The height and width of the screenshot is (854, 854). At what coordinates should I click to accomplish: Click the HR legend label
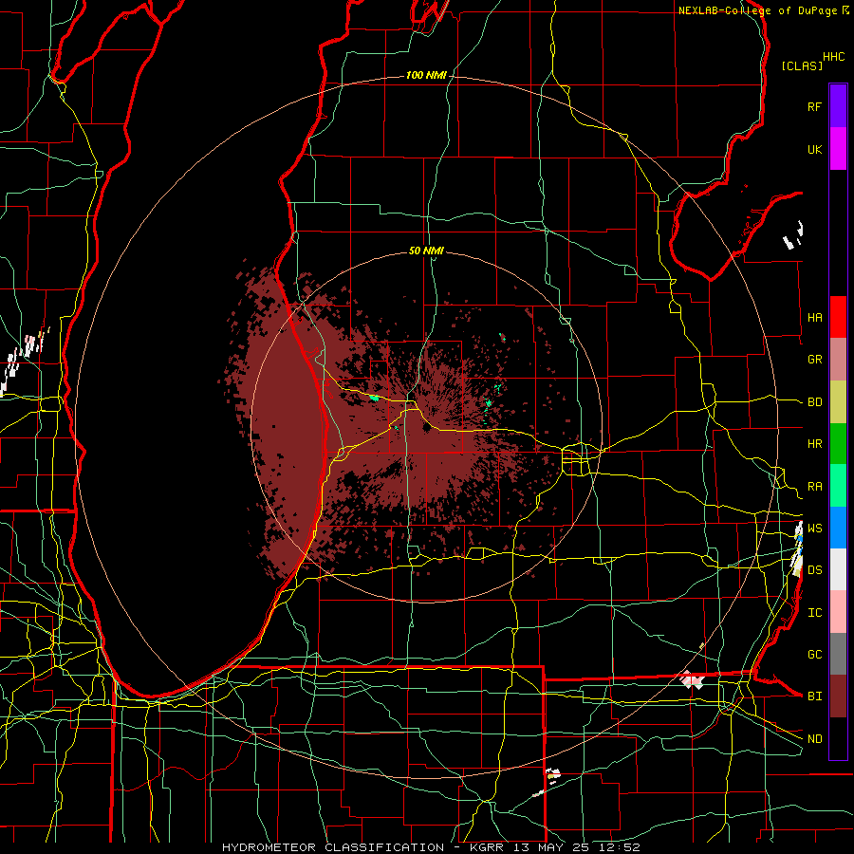815,444
